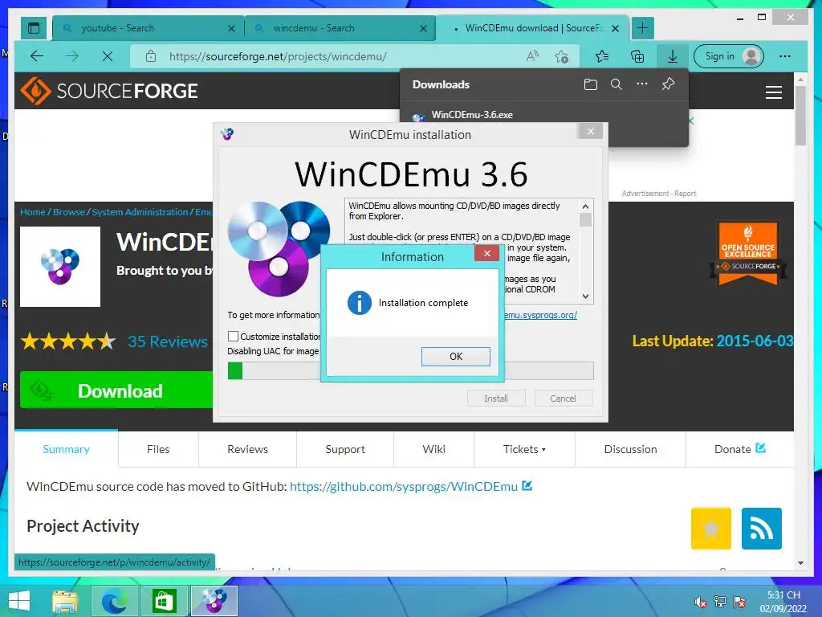Click the Edge icon in taskbar
Image resolution: width=822 pixels, height=617 pixels.
click(114, 601)
